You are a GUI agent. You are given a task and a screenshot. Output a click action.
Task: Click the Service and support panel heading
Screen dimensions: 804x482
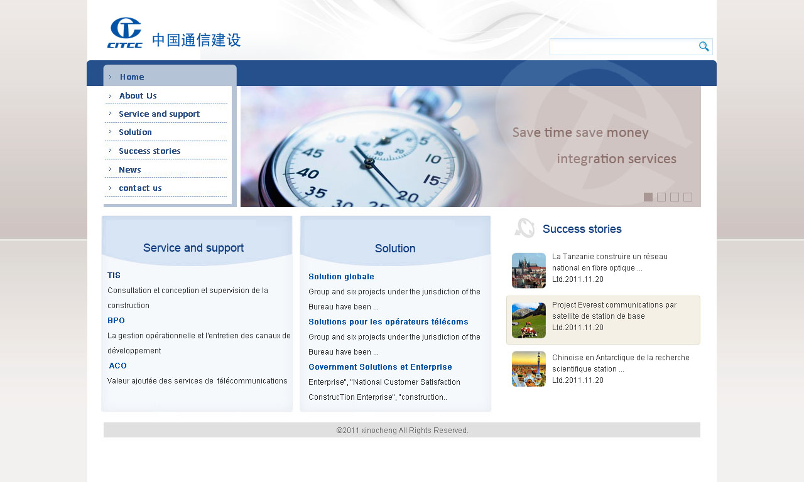point(193,248)
